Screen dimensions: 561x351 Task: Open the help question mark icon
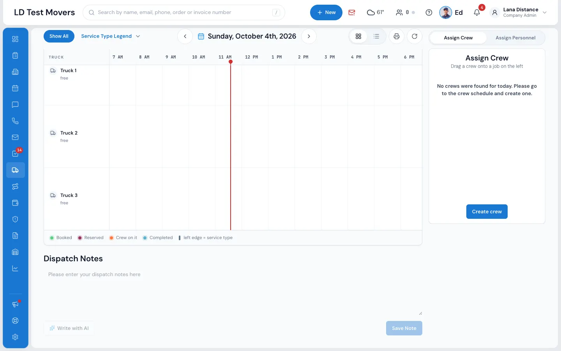click(x=429, y=12)
